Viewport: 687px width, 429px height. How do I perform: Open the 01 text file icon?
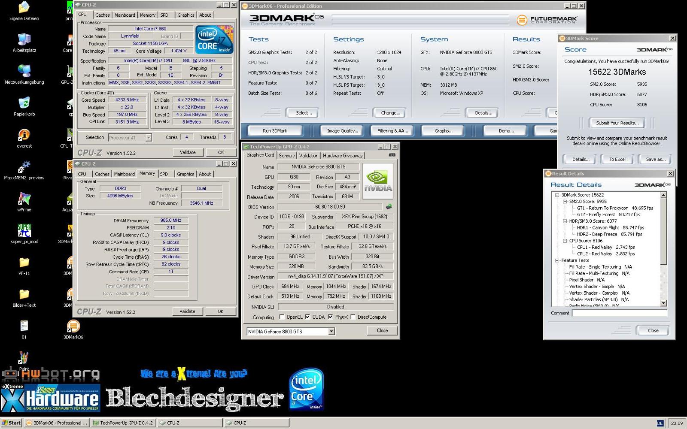(24, 329)
